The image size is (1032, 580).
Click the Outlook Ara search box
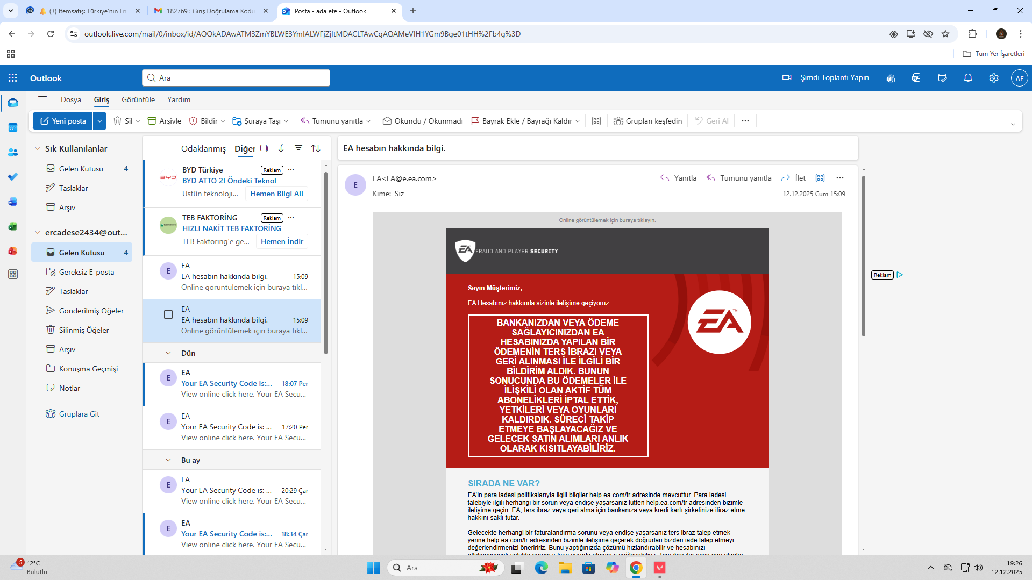pyautogui.click(x=236, y=78)
